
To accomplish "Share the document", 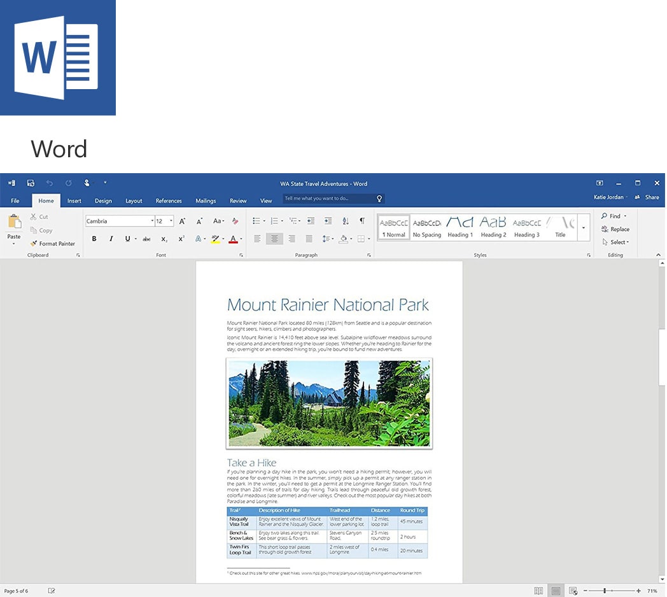I will [647, 197].
